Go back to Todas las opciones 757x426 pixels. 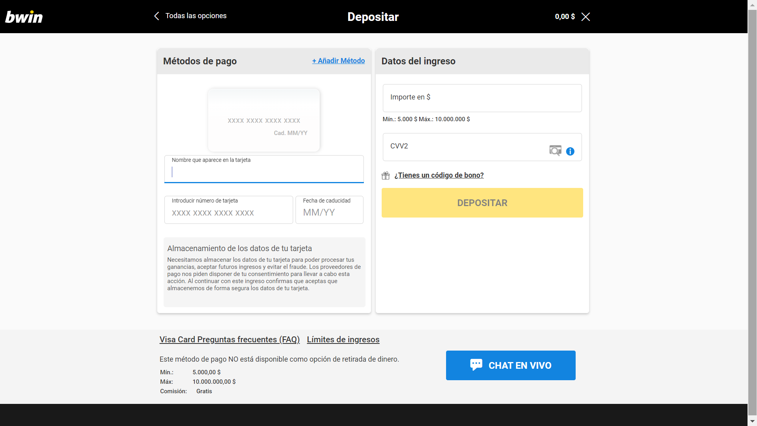pyautogui.click(x=196, y=16)
